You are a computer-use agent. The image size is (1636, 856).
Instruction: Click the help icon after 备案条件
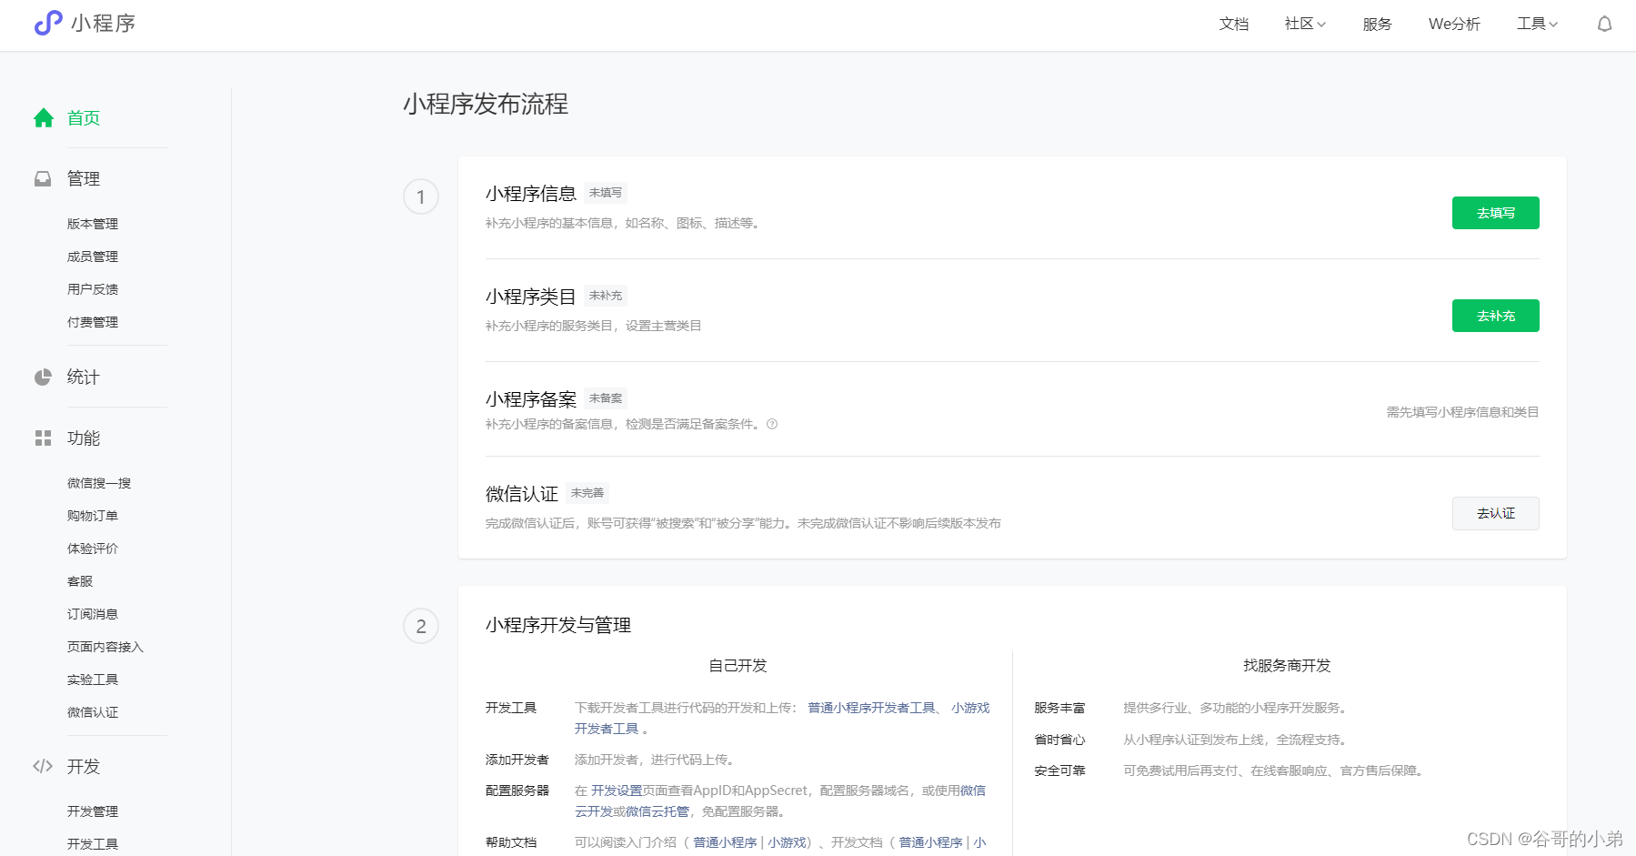[772, 424]
